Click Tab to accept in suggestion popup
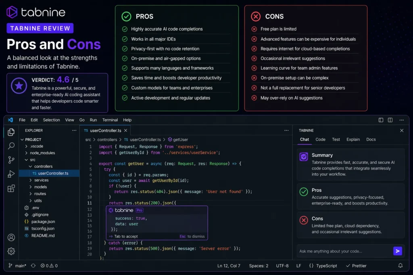Screen dimensions: 413x275 coord(123,236)
